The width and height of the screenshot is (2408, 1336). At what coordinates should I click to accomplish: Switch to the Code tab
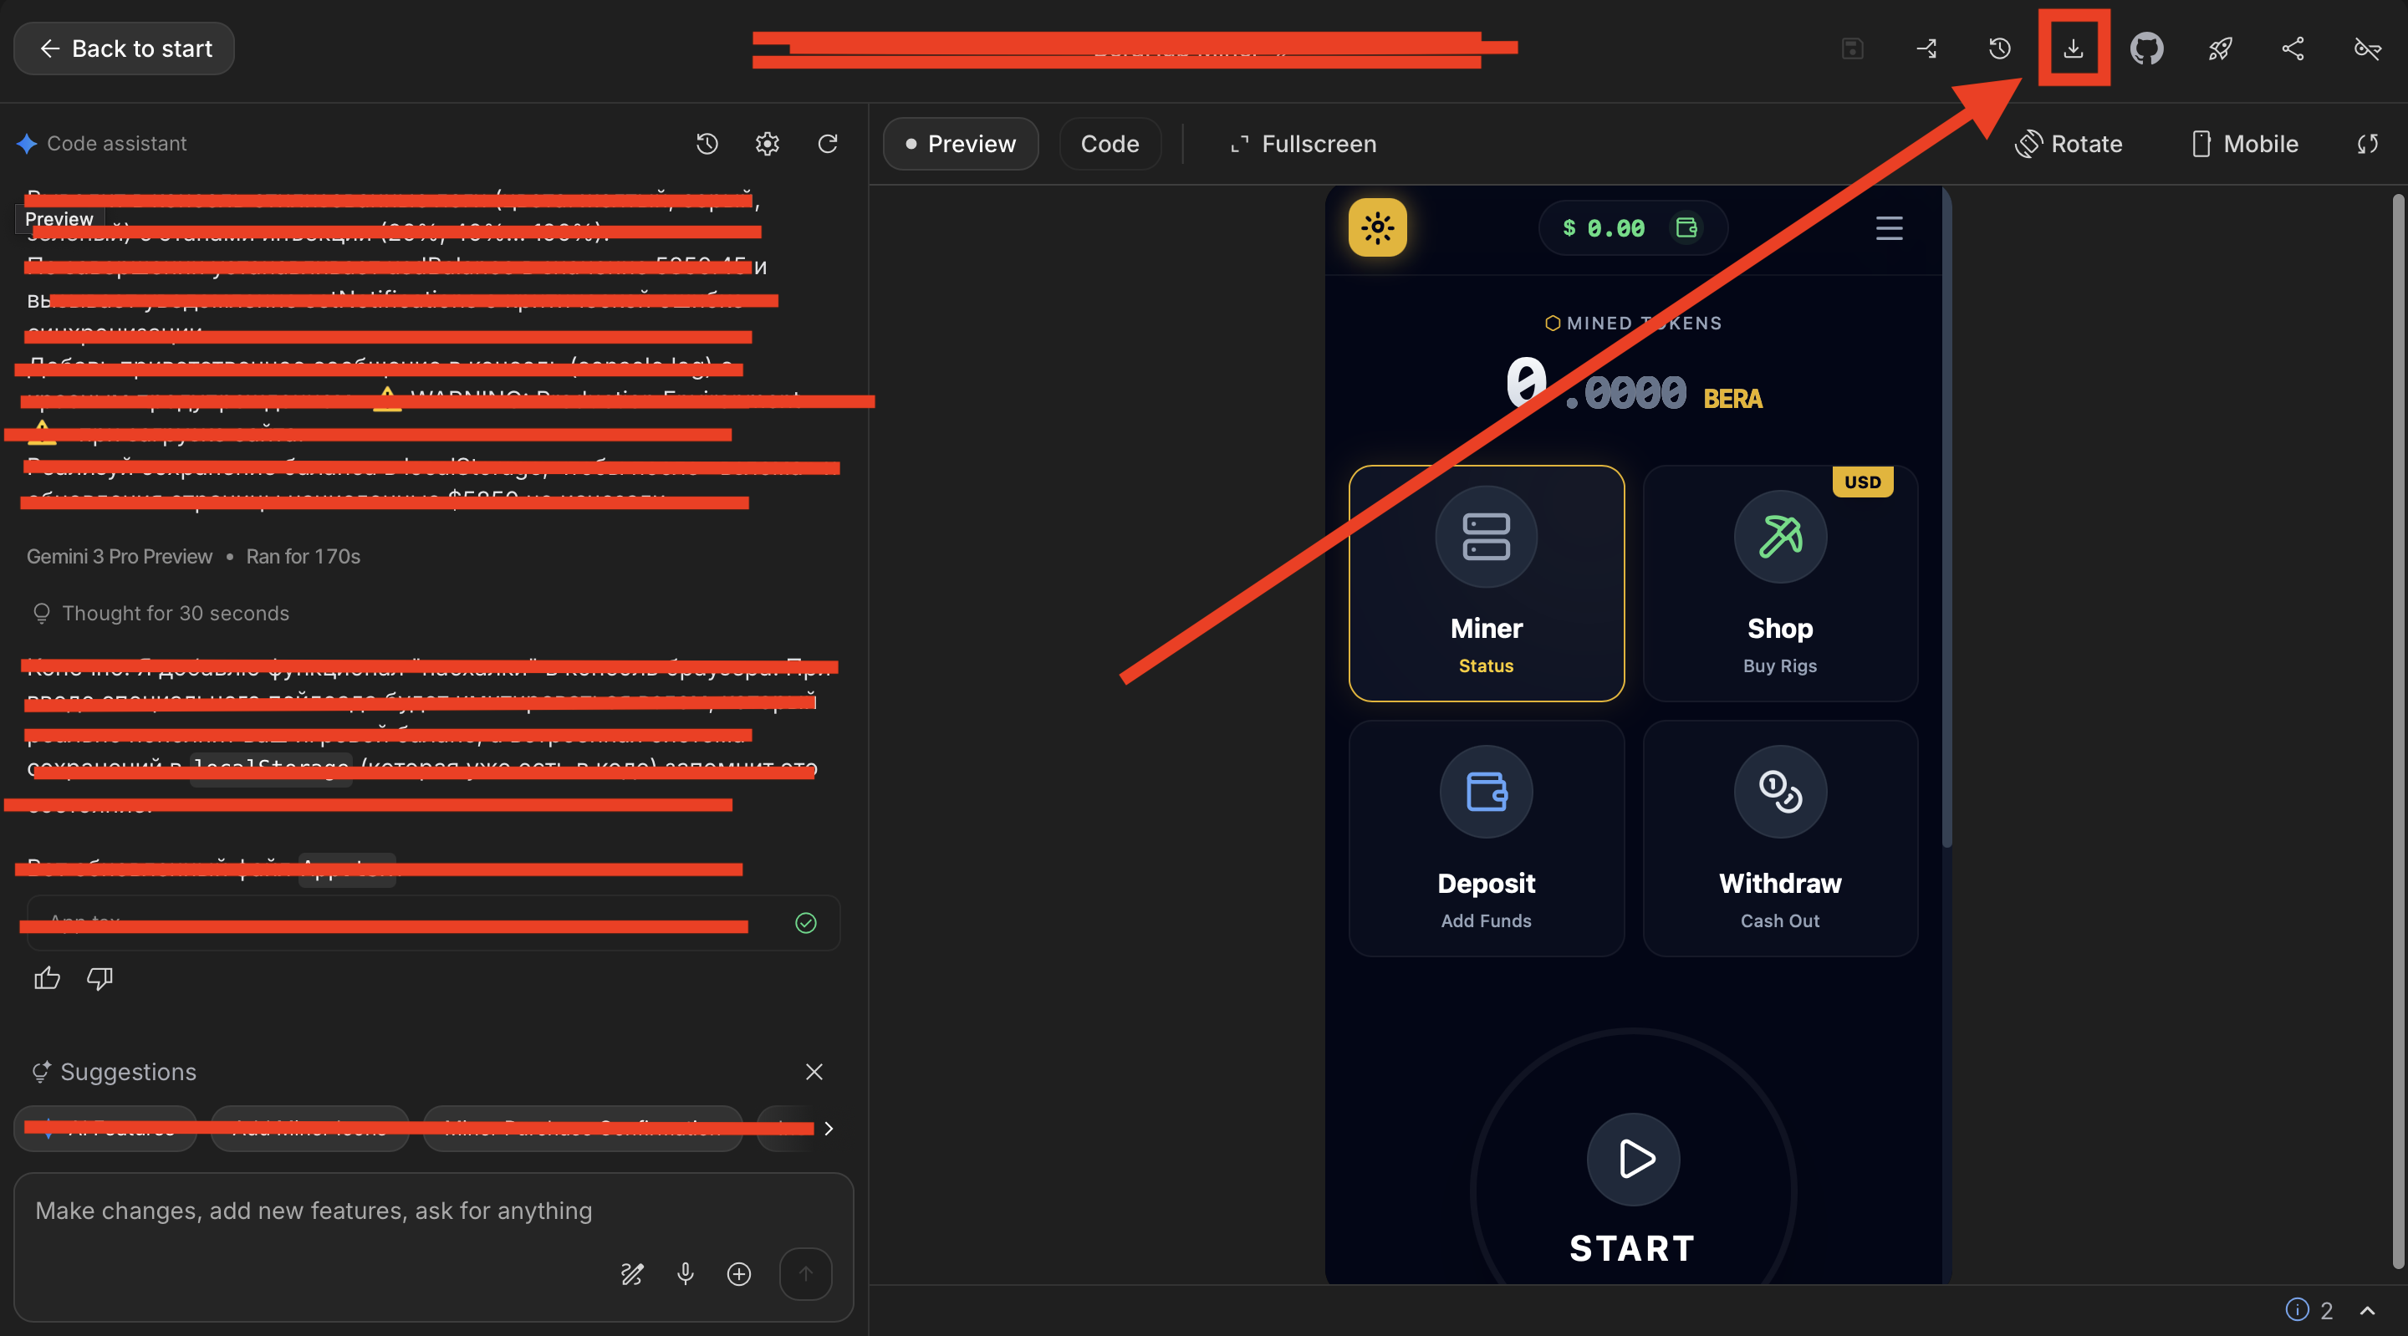1110,144
